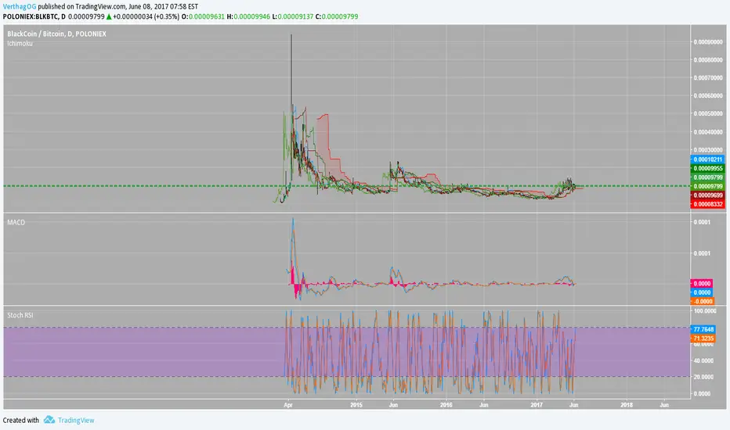Click the Created with caption text

point(21,421)
